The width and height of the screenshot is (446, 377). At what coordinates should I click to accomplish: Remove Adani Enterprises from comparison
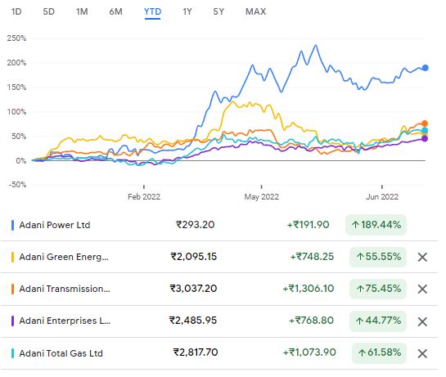[422, 321]
